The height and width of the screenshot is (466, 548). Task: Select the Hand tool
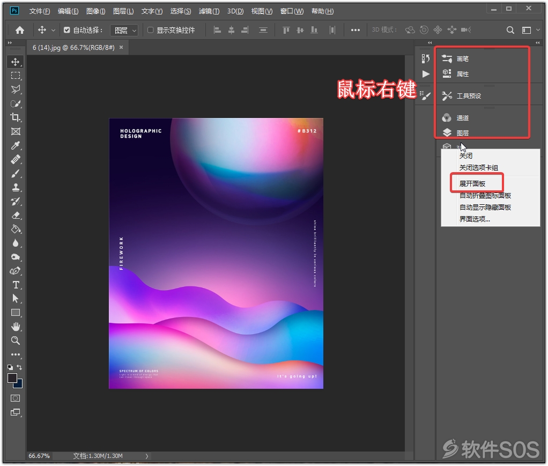[16, 327]
